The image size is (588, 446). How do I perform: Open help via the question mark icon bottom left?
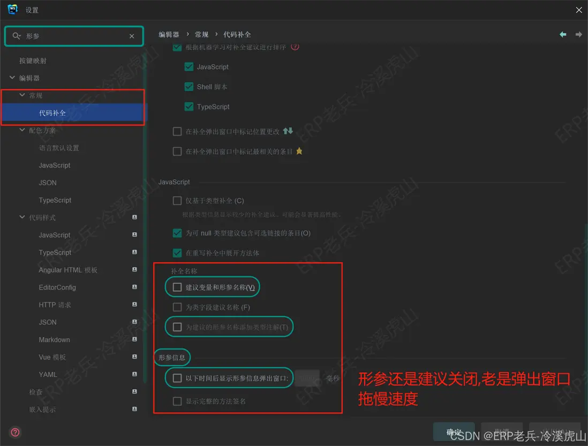coord(14,432)
